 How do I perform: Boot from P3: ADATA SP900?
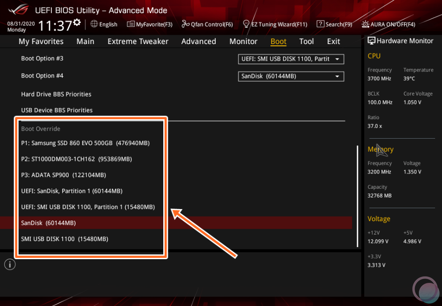64,175
